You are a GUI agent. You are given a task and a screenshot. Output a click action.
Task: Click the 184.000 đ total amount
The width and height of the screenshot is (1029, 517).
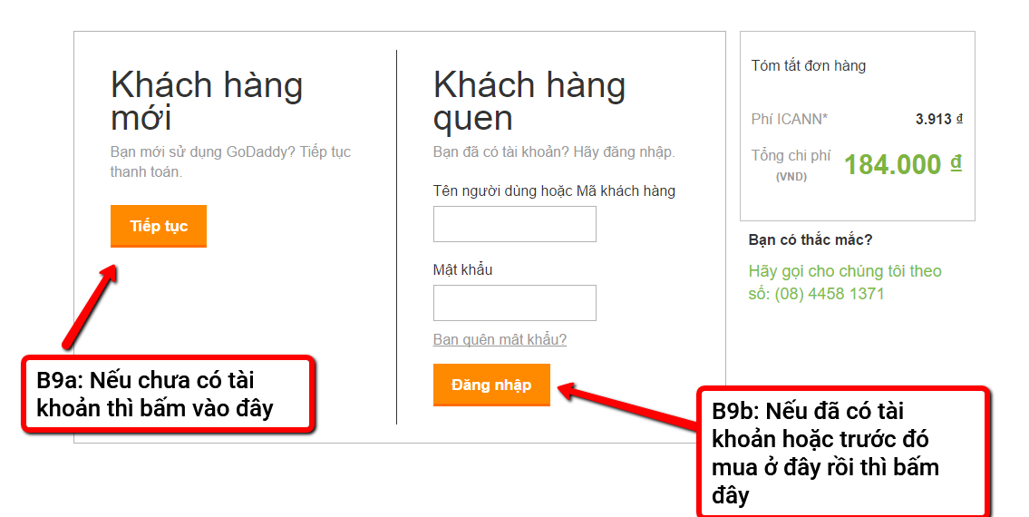tap(902, 164)
